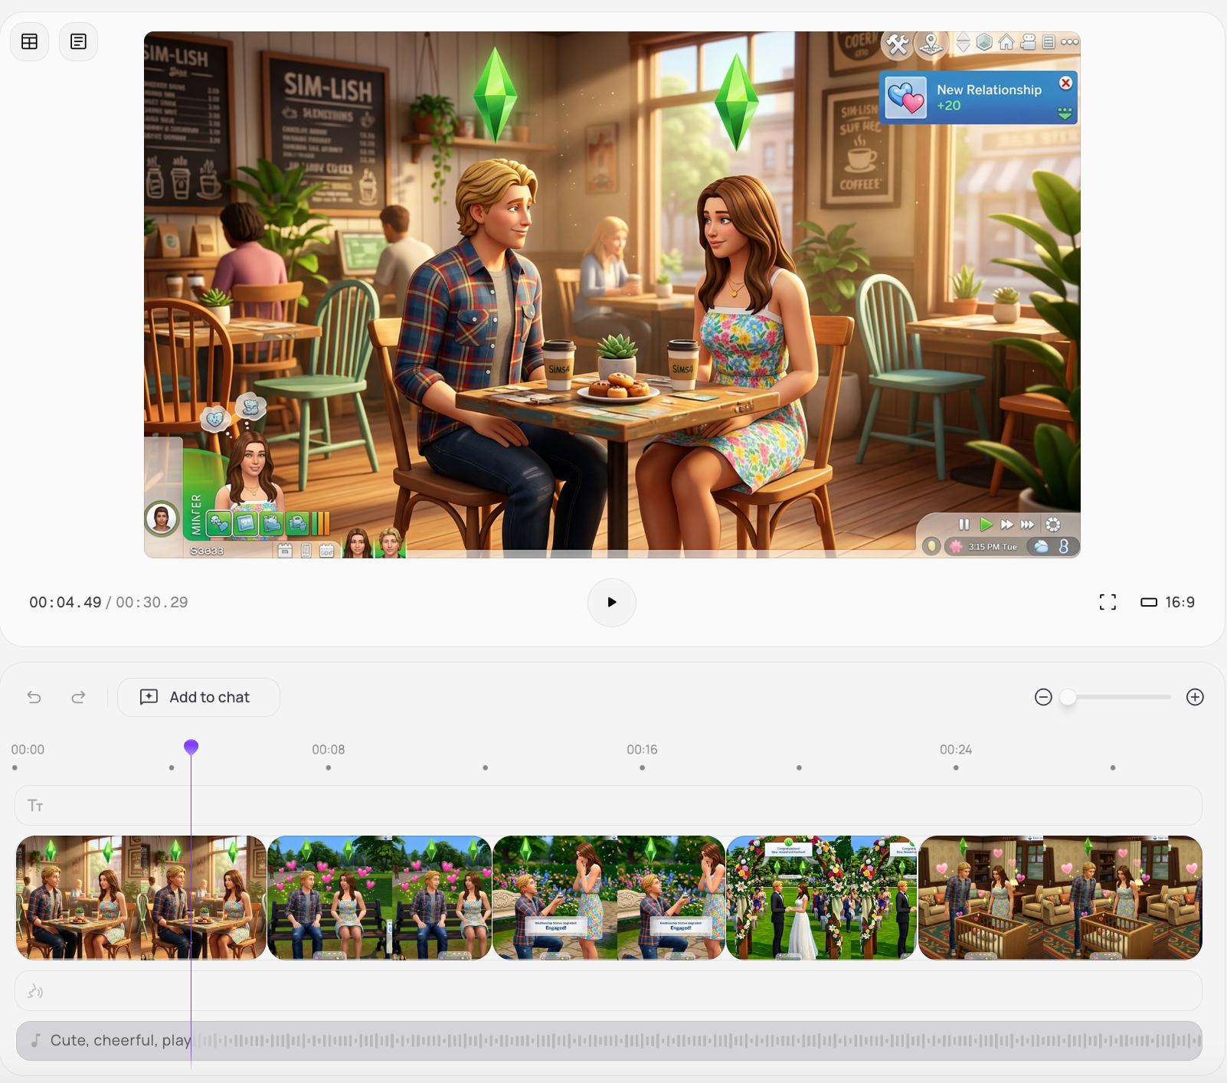Screen dimensions: 1227x1083
Task: Open the table layout view icon
Action: tap(30, 41)
